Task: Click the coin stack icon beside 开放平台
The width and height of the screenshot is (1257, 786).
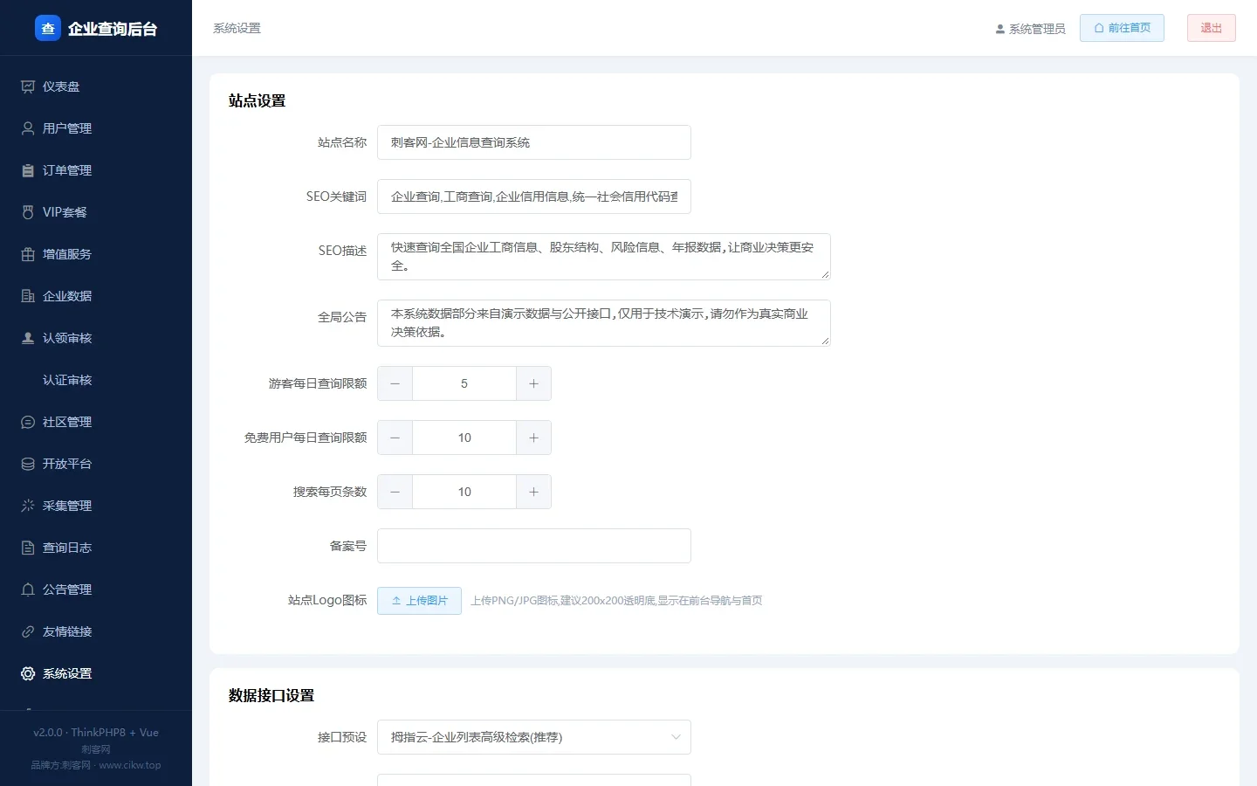Action: (28, 464)
